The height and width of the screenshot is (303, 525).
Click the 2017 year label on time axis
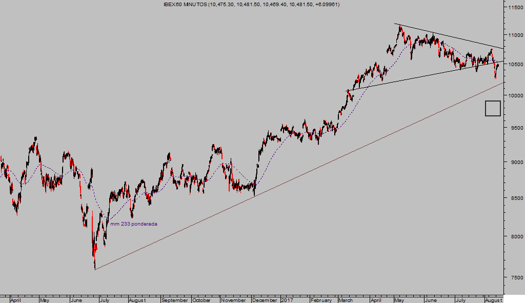click(x=287, y=300)
